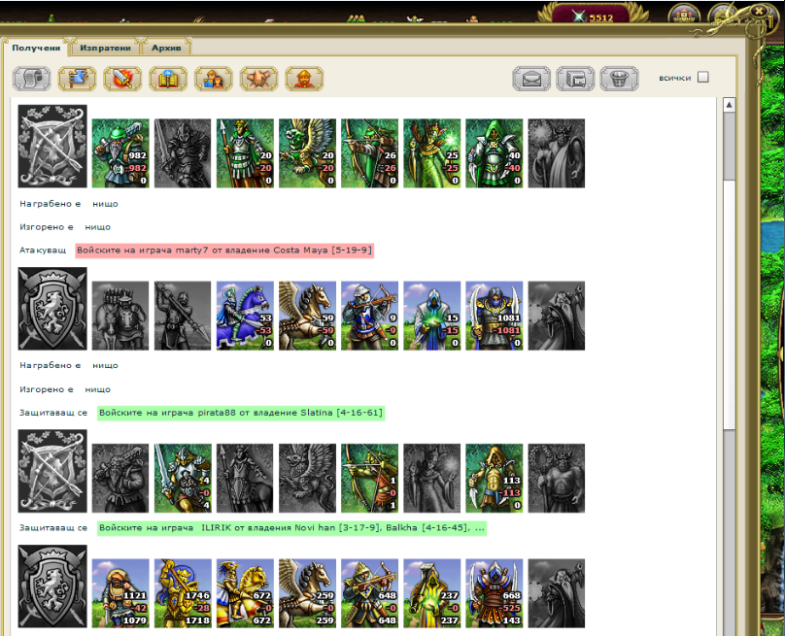This screenshot has height=636, width=785.
Task: Select the red-helmeted warrior filter icon
Action: click(304, 79)
